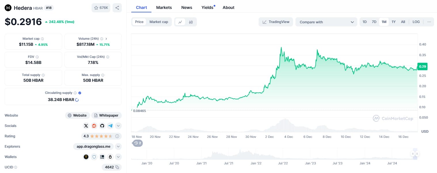Copy the UCID 4642 value
Image resolution: width=437 pixels, height=173 pixels.
(x=117, y=167)
